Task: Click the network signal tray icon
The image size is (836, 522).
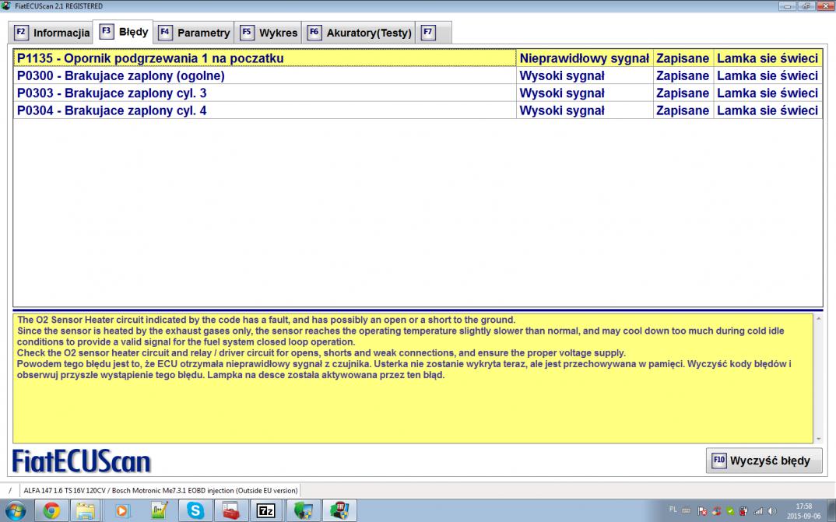Action: (x=757, y=511)
